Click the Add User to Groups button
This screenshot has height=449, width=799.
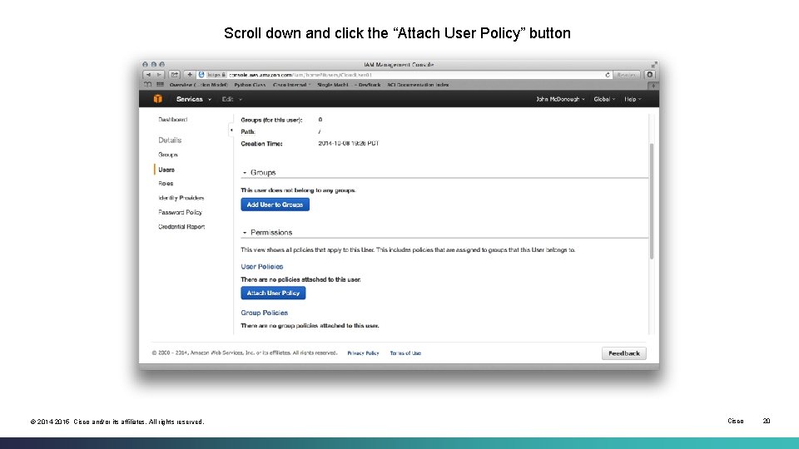coord(275,205)
